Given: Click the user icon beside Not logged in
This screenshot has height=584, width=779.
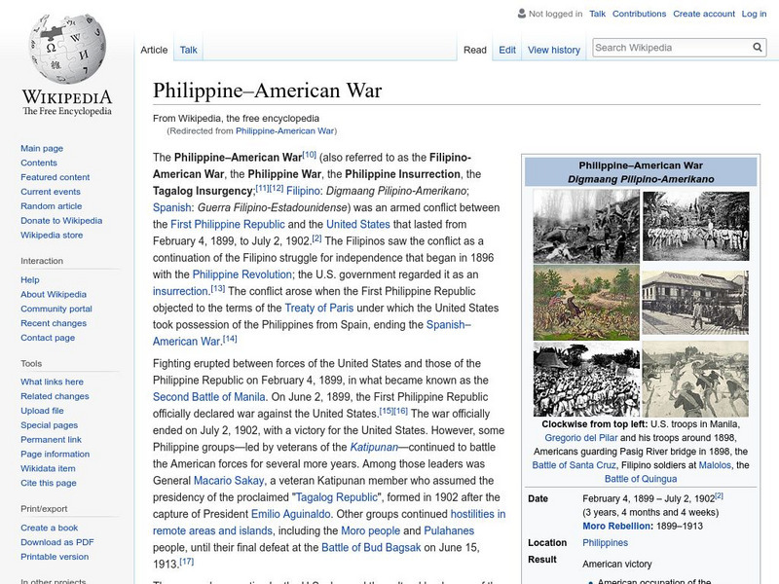Looking at the screenshot, I should (x=521, y=15).
